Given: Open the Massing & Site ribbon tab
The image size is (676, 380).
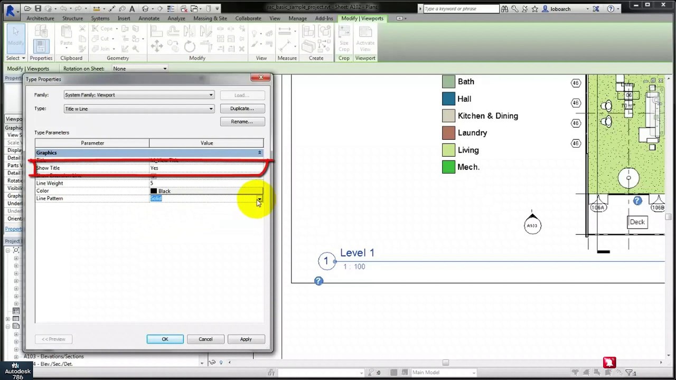Looking at the screenshot, I should tap(210, 18).
